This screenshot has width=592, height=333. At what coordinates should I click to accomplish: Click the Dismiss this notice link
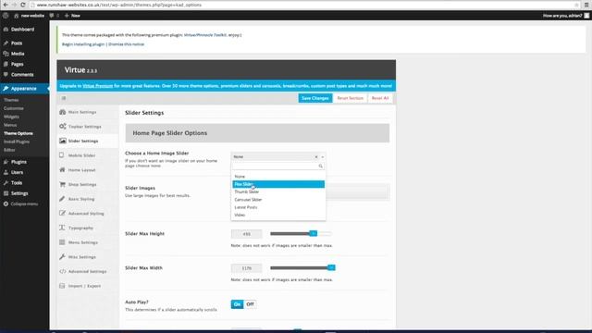pyautogui.click(x=126, y=44)
